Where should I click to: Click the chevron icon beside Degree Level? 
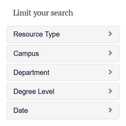[110, 91]
